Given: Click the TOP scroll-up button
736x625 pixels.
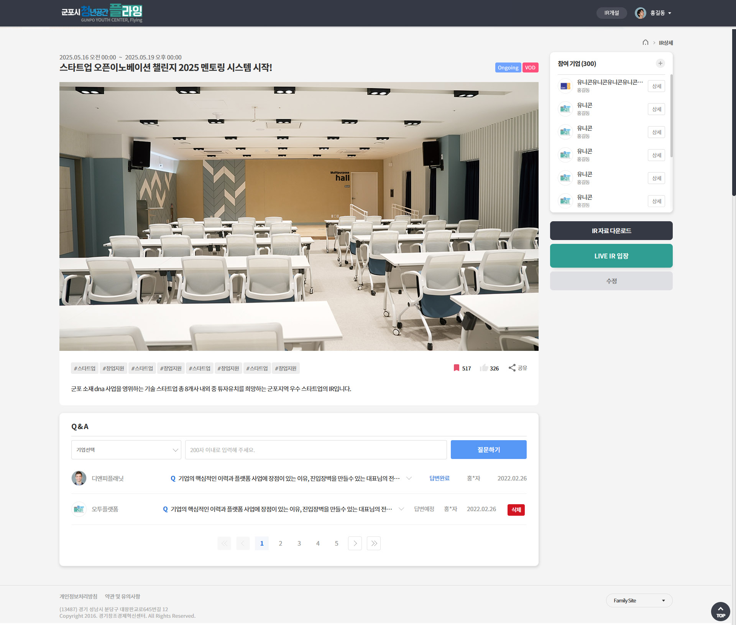Looking at the screenshot, I should (720, 611).
